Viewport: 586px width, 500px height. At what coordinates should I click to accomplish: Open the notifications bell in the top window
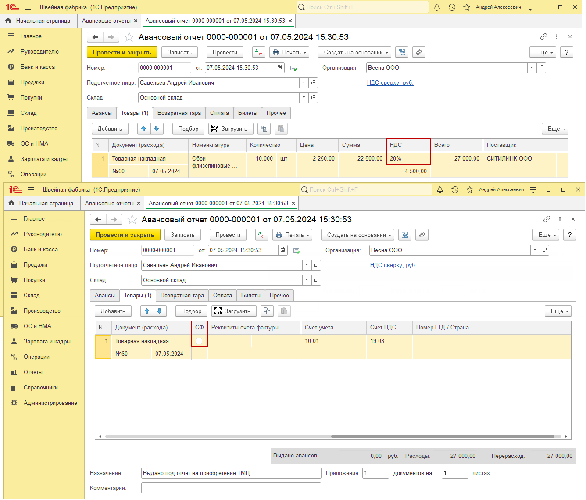(x=437, y=7)
